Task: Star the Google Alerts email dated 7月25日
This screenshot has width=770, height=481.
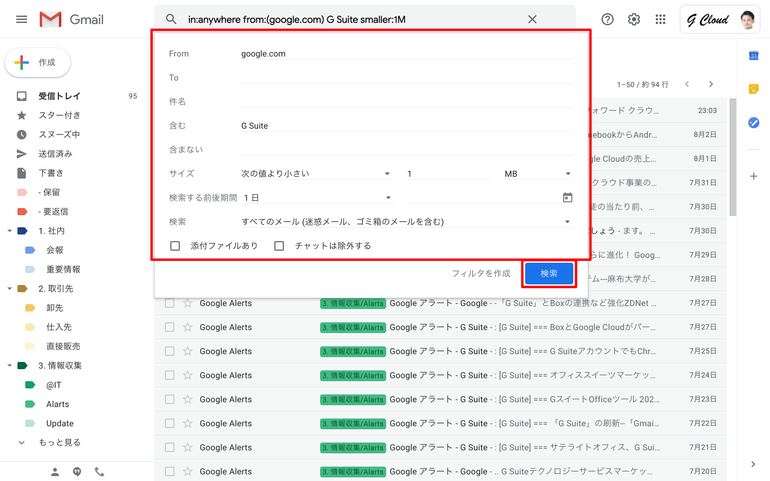Action: point(188,351)
